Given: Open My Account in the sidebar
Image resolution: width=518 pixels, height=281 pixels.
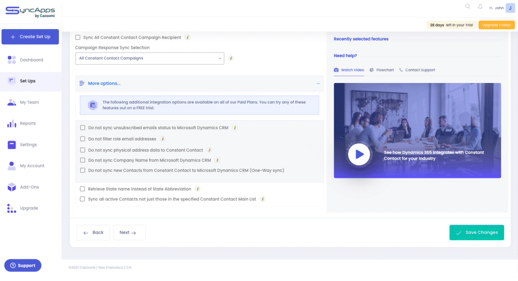Looking at the screenshot, I should click(32, 165).
